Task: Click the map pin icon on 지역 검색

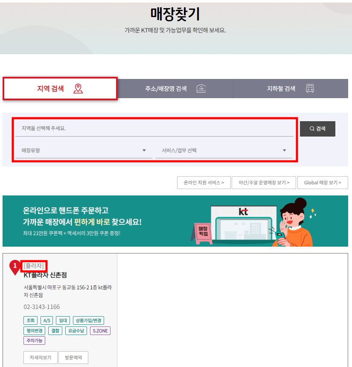Action: pyautogui.click(x=78, y=89)
